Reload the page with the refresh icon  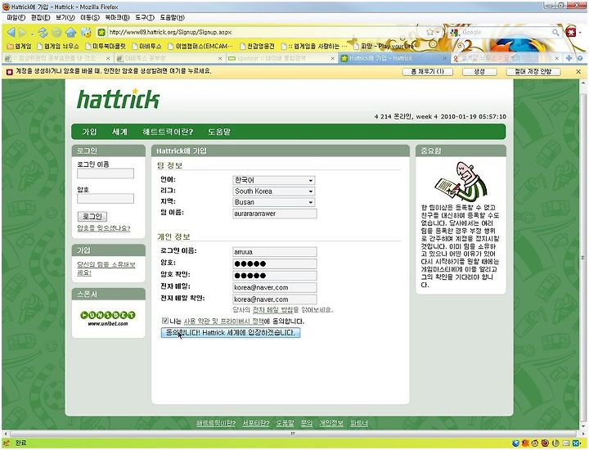pos(43,33)
